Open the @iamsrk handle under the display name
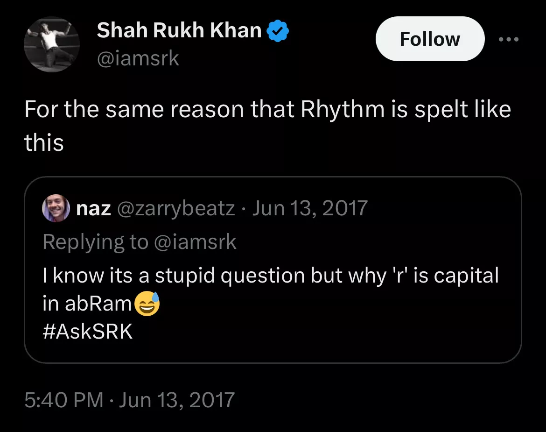This screenshot has height=432, width=546. tap(138, 59)
